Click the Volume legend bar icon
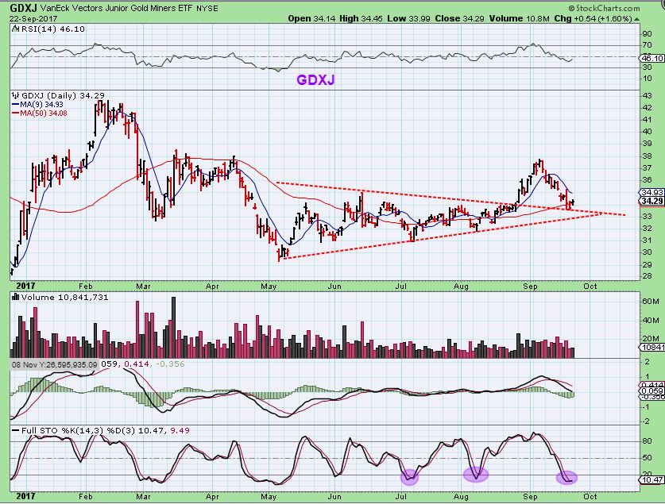The width and height of the screenshot is (665, 504). pos(16,298)
